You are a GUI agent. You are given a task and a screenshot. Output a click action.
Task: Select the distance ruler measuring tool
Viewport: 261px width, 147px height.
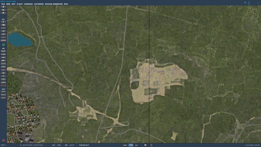point(3,98)
